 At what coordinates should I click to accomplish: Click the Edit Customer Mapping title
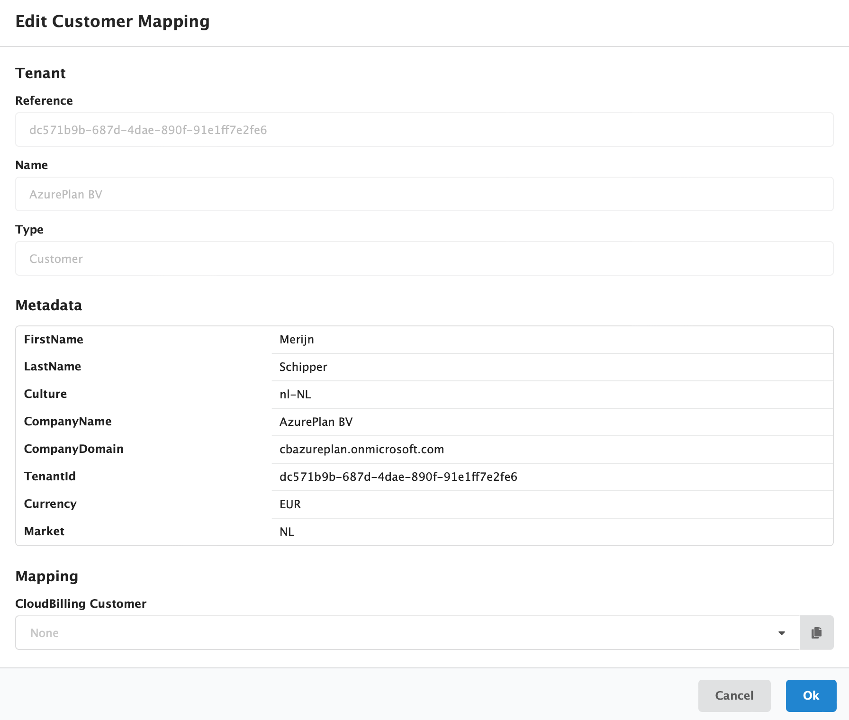(113, 21)
